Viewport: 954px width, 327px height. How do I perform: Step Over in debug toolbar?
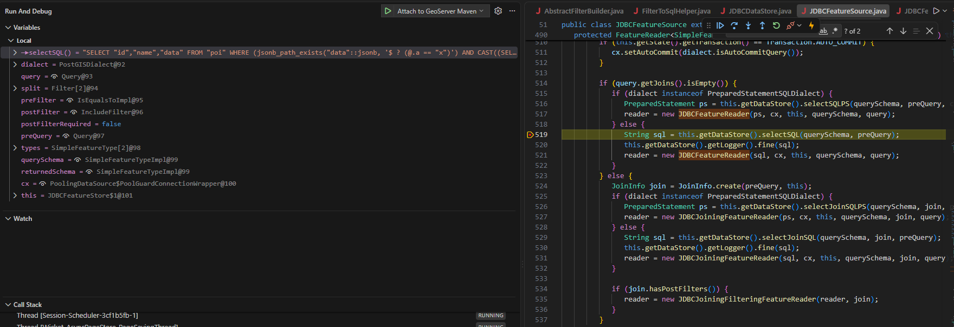click(x=734, y=25)
